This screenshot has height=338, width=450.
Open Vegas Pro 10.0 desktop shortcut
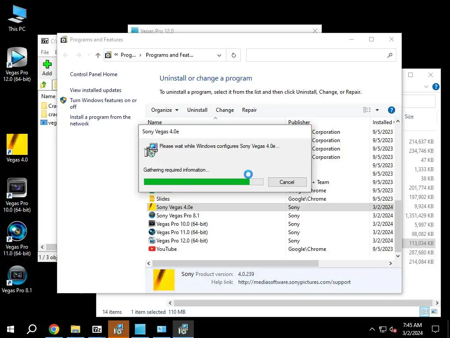pyautogui.click(x=17, y=195)
